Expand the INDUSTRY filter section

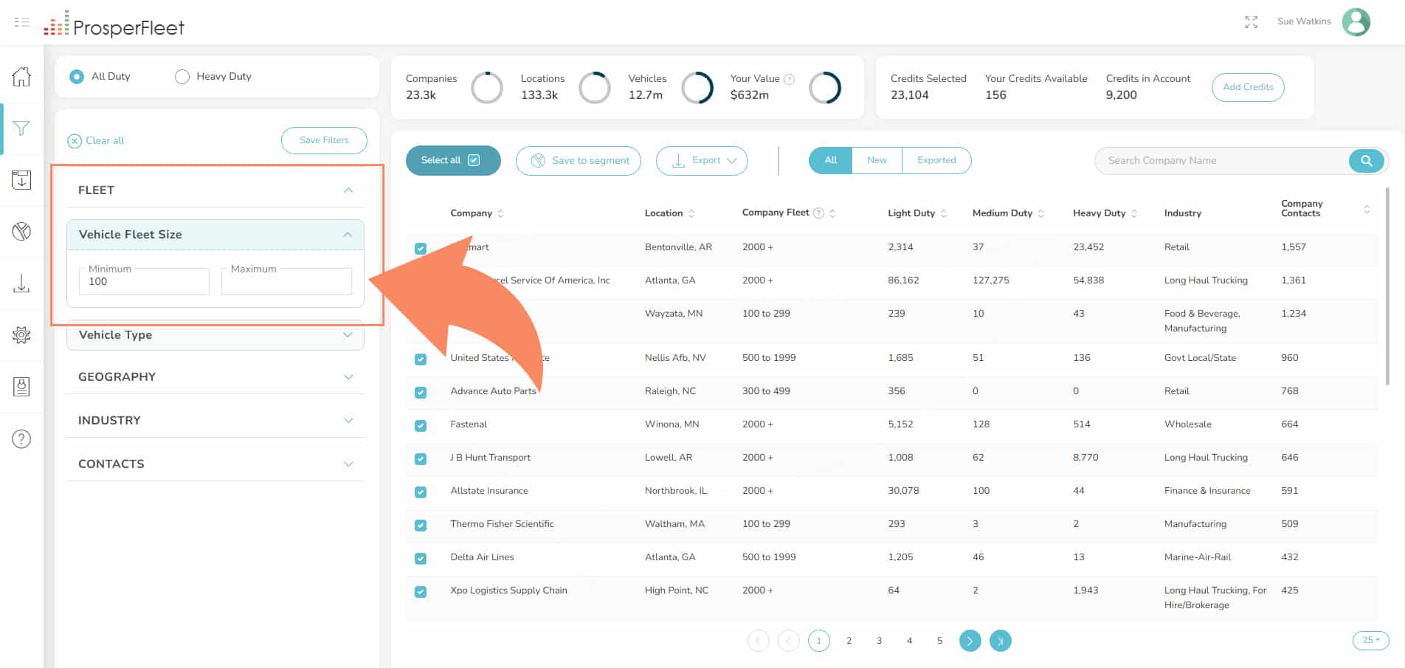(x=348, y=421)
